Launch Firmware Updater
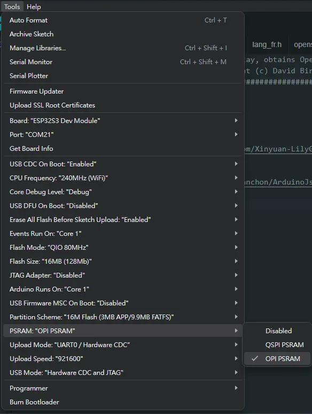The height and width of the screenshot is (414, 312). [123, 91]
